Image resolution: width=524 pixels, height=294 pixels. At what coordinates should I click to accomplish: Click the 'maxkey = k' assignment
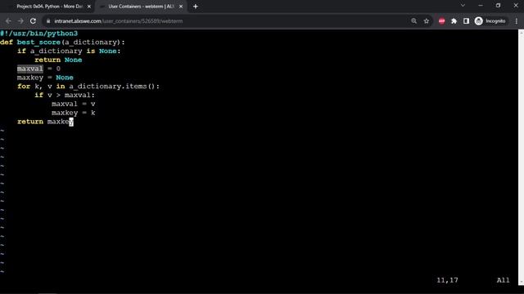[x=73, y=113]
